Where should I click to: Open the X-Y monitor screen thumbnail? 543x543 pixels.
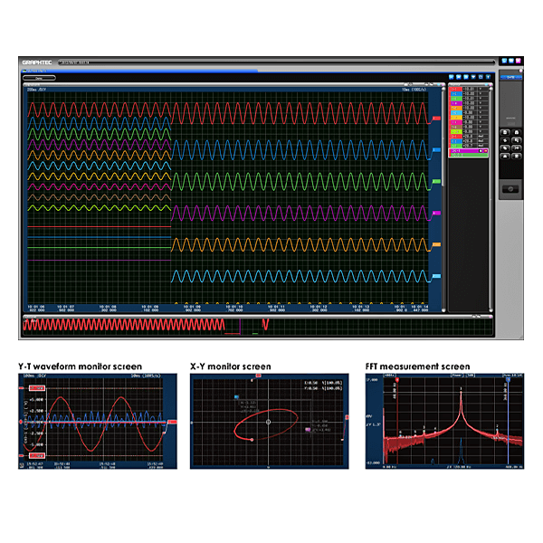pos(270,421)
